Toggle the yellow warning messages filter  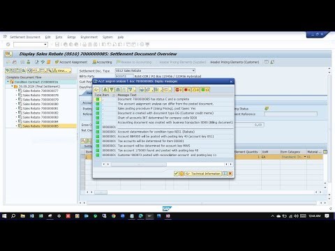coord(195,89)
